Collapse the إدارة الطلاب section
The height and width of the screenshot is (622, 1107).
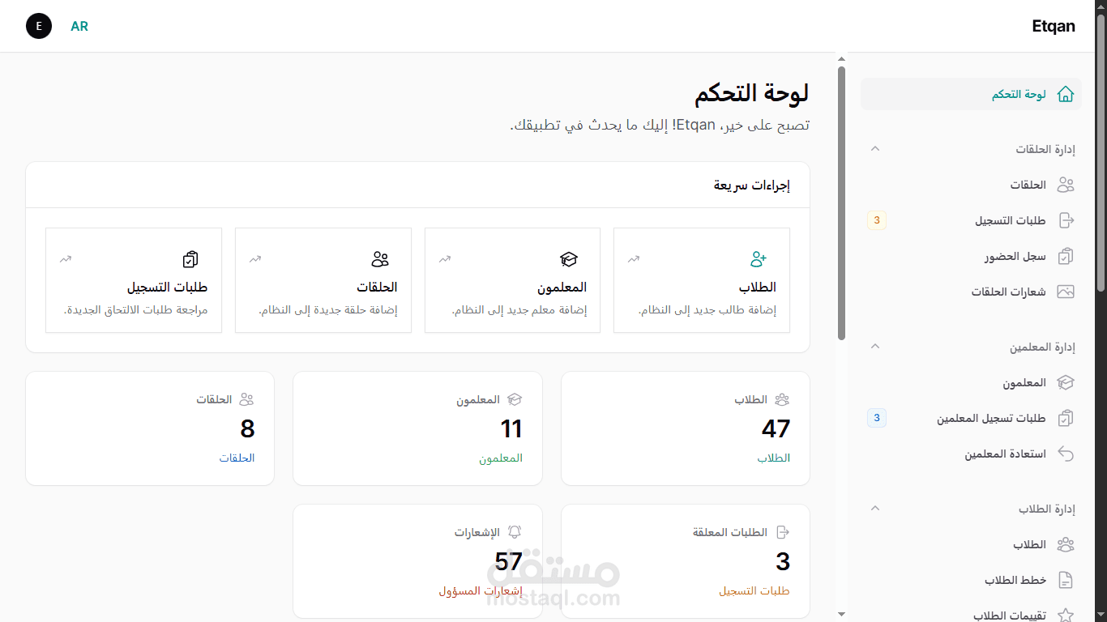pyautogui.click(x=874, y=508)
